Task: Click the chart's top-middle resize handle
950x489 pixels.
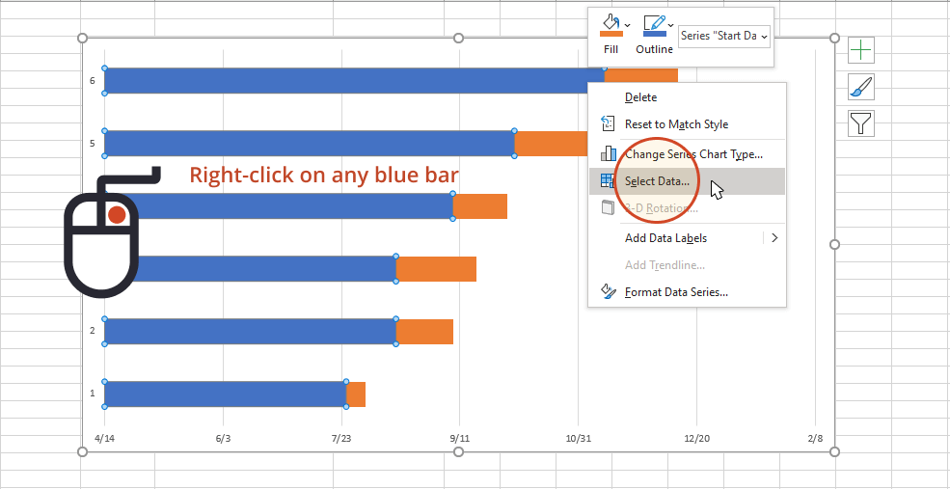Action: point(459,39)
